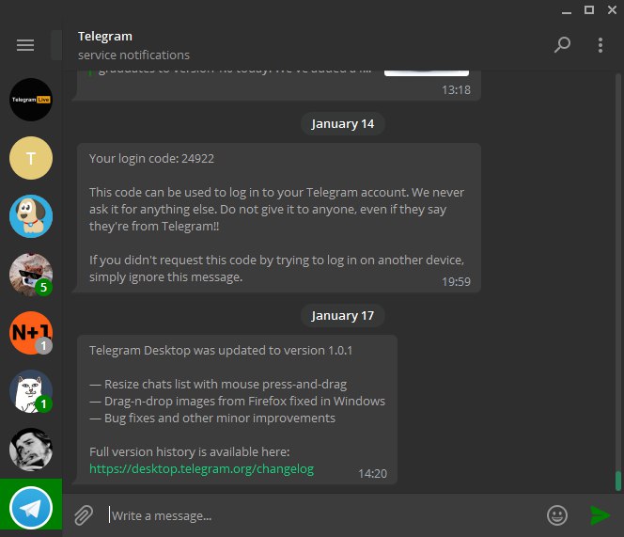This screenshot has height=537, width=624.
Task: Search in this Telegram chat
Action: click(x=562, y=44)
